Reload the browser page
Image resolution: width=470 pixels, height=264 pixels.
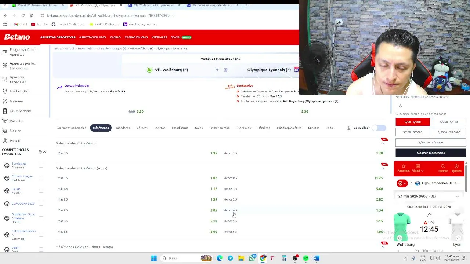[23, 15]
